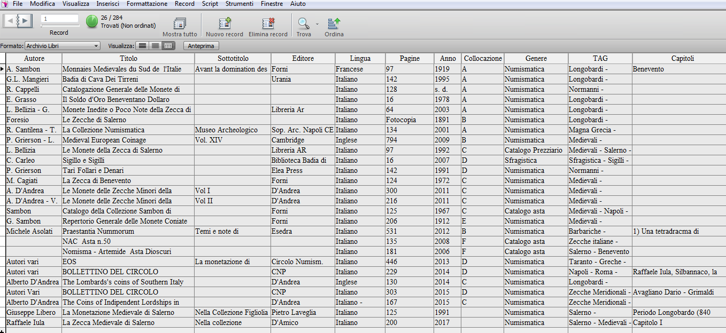Click the record book navigation icon
This screenshot has height=333, width=726.
click(18, 21)
